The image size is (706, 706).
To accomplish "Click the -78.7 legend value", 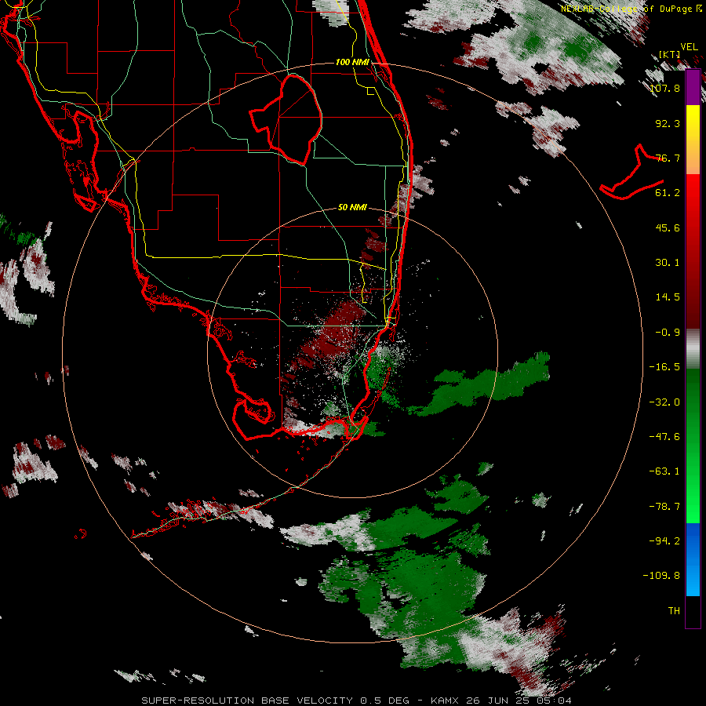I will 665,507.
